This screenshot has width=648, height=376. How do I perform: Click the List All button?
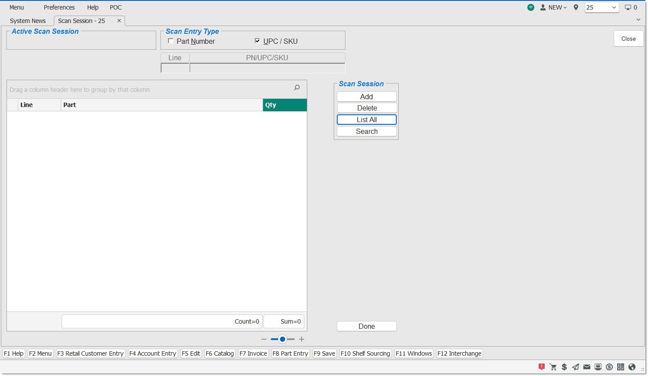(367, 120)
